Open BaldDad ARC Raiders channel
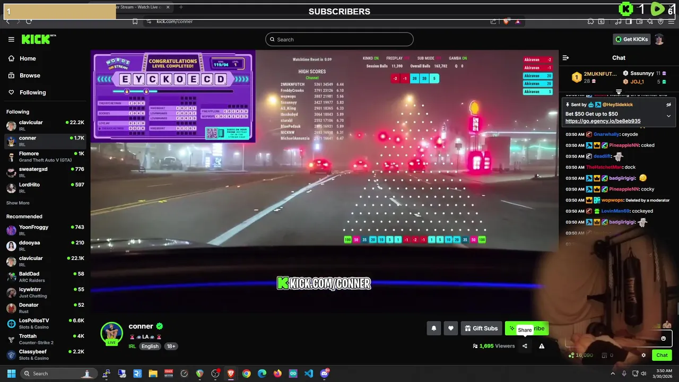679x382 pixels. [45, 276]
